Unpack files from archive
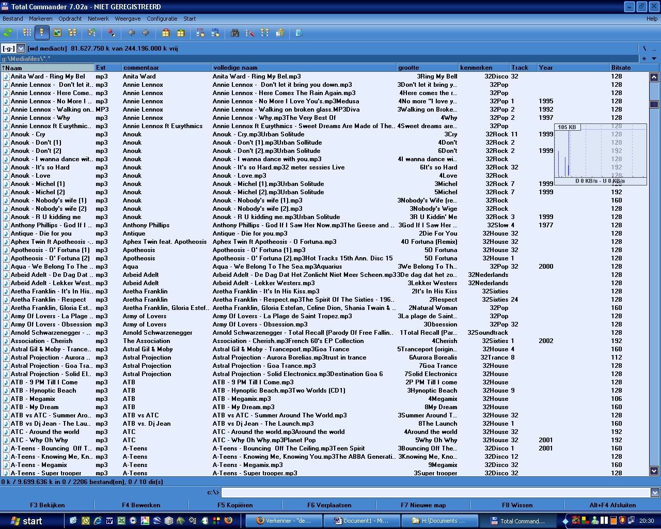 pos(181,33)
